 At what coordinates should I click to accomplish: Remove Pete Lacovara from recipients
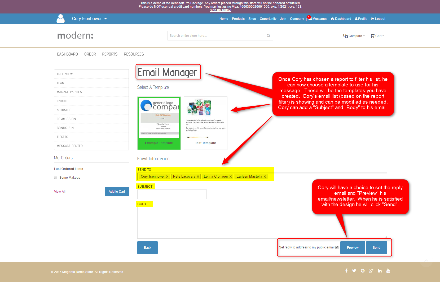(x=198, y=177)
